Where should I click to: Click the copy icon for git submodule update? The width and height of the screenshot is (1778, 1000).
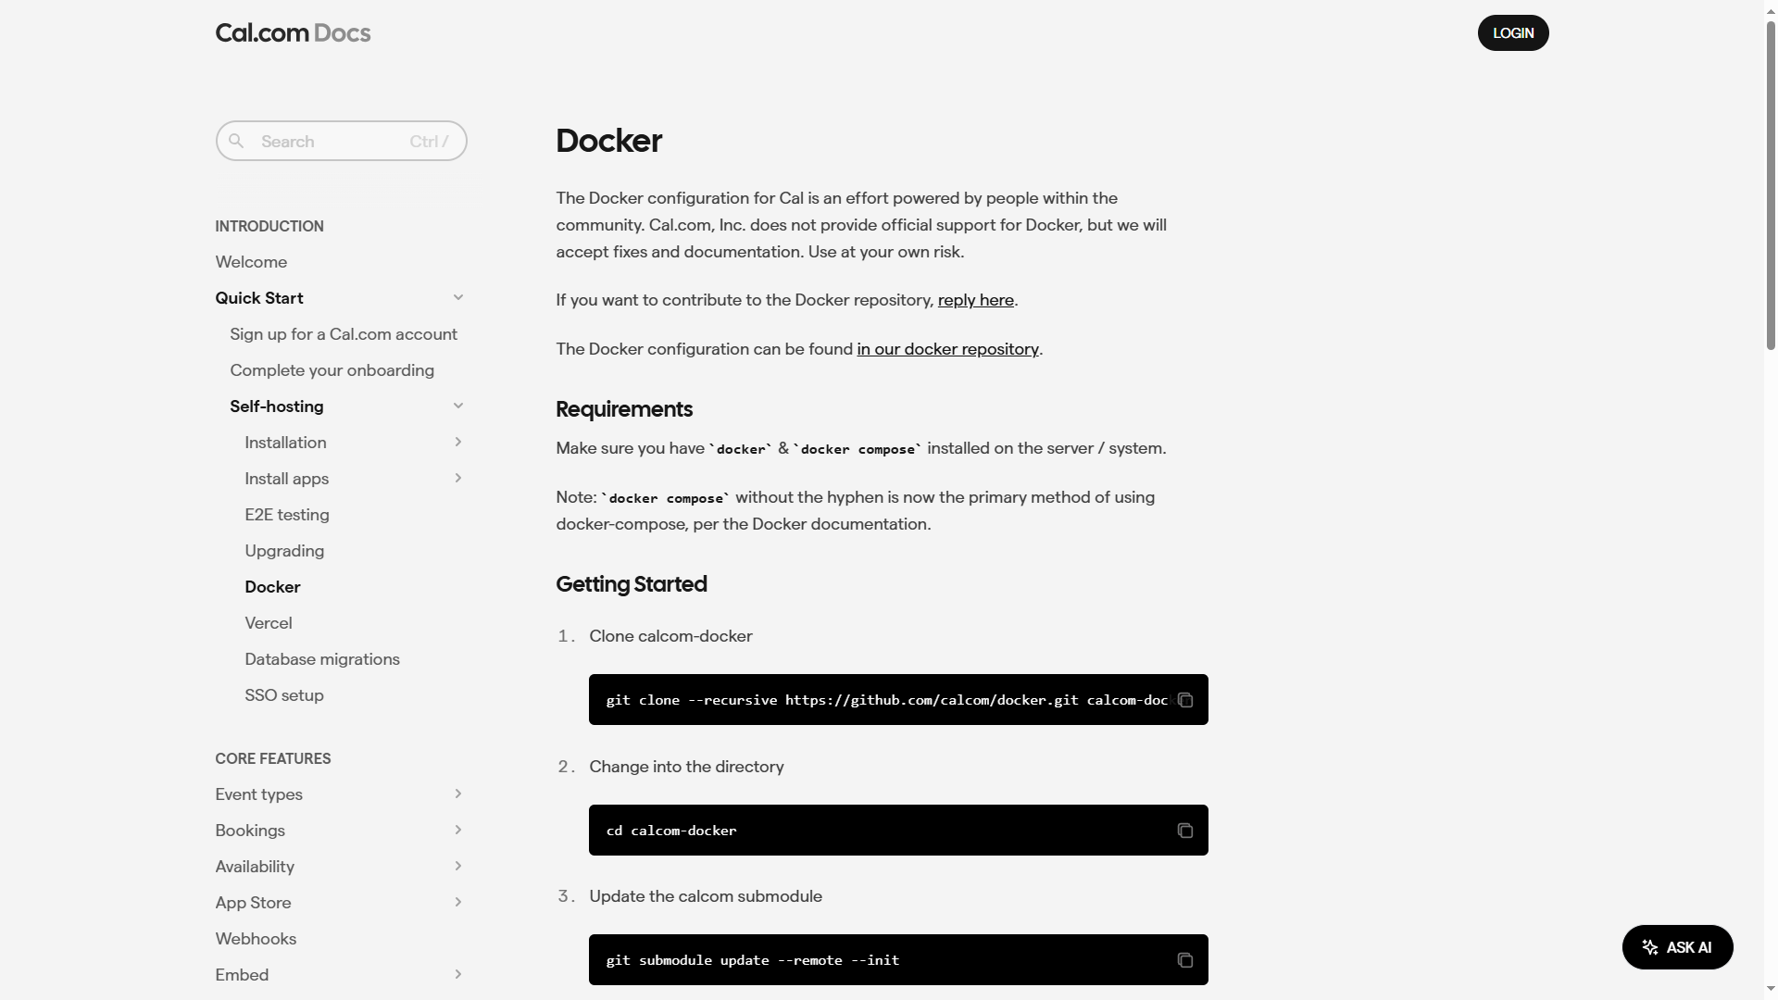pyautogui.click(x=1183, y=959)
